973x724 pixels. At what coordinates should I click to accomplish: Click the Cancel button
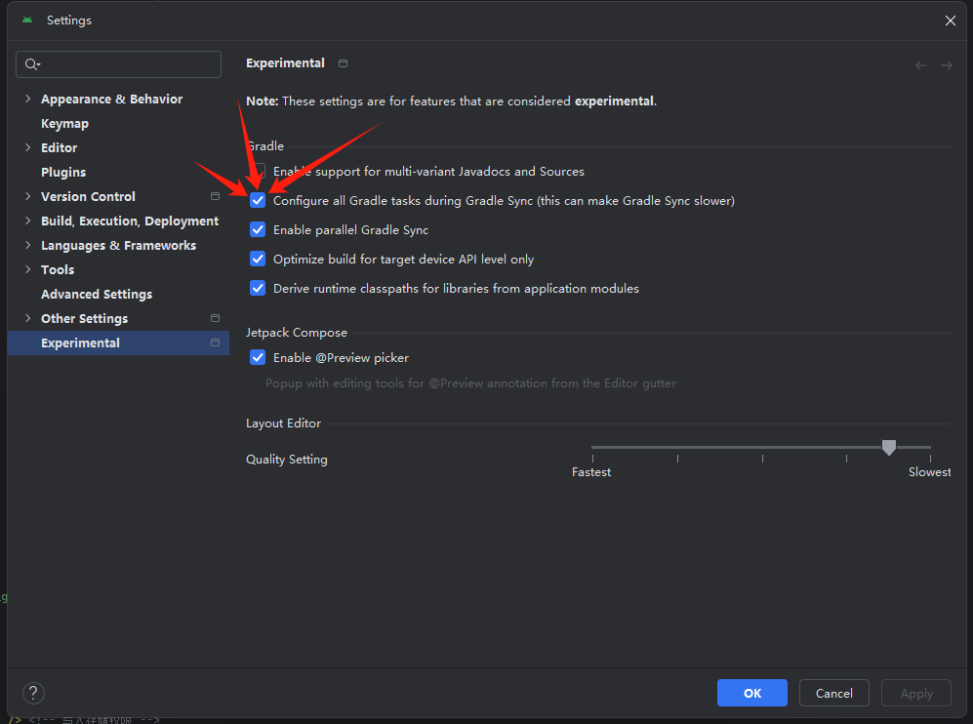(x=833, y=693)
